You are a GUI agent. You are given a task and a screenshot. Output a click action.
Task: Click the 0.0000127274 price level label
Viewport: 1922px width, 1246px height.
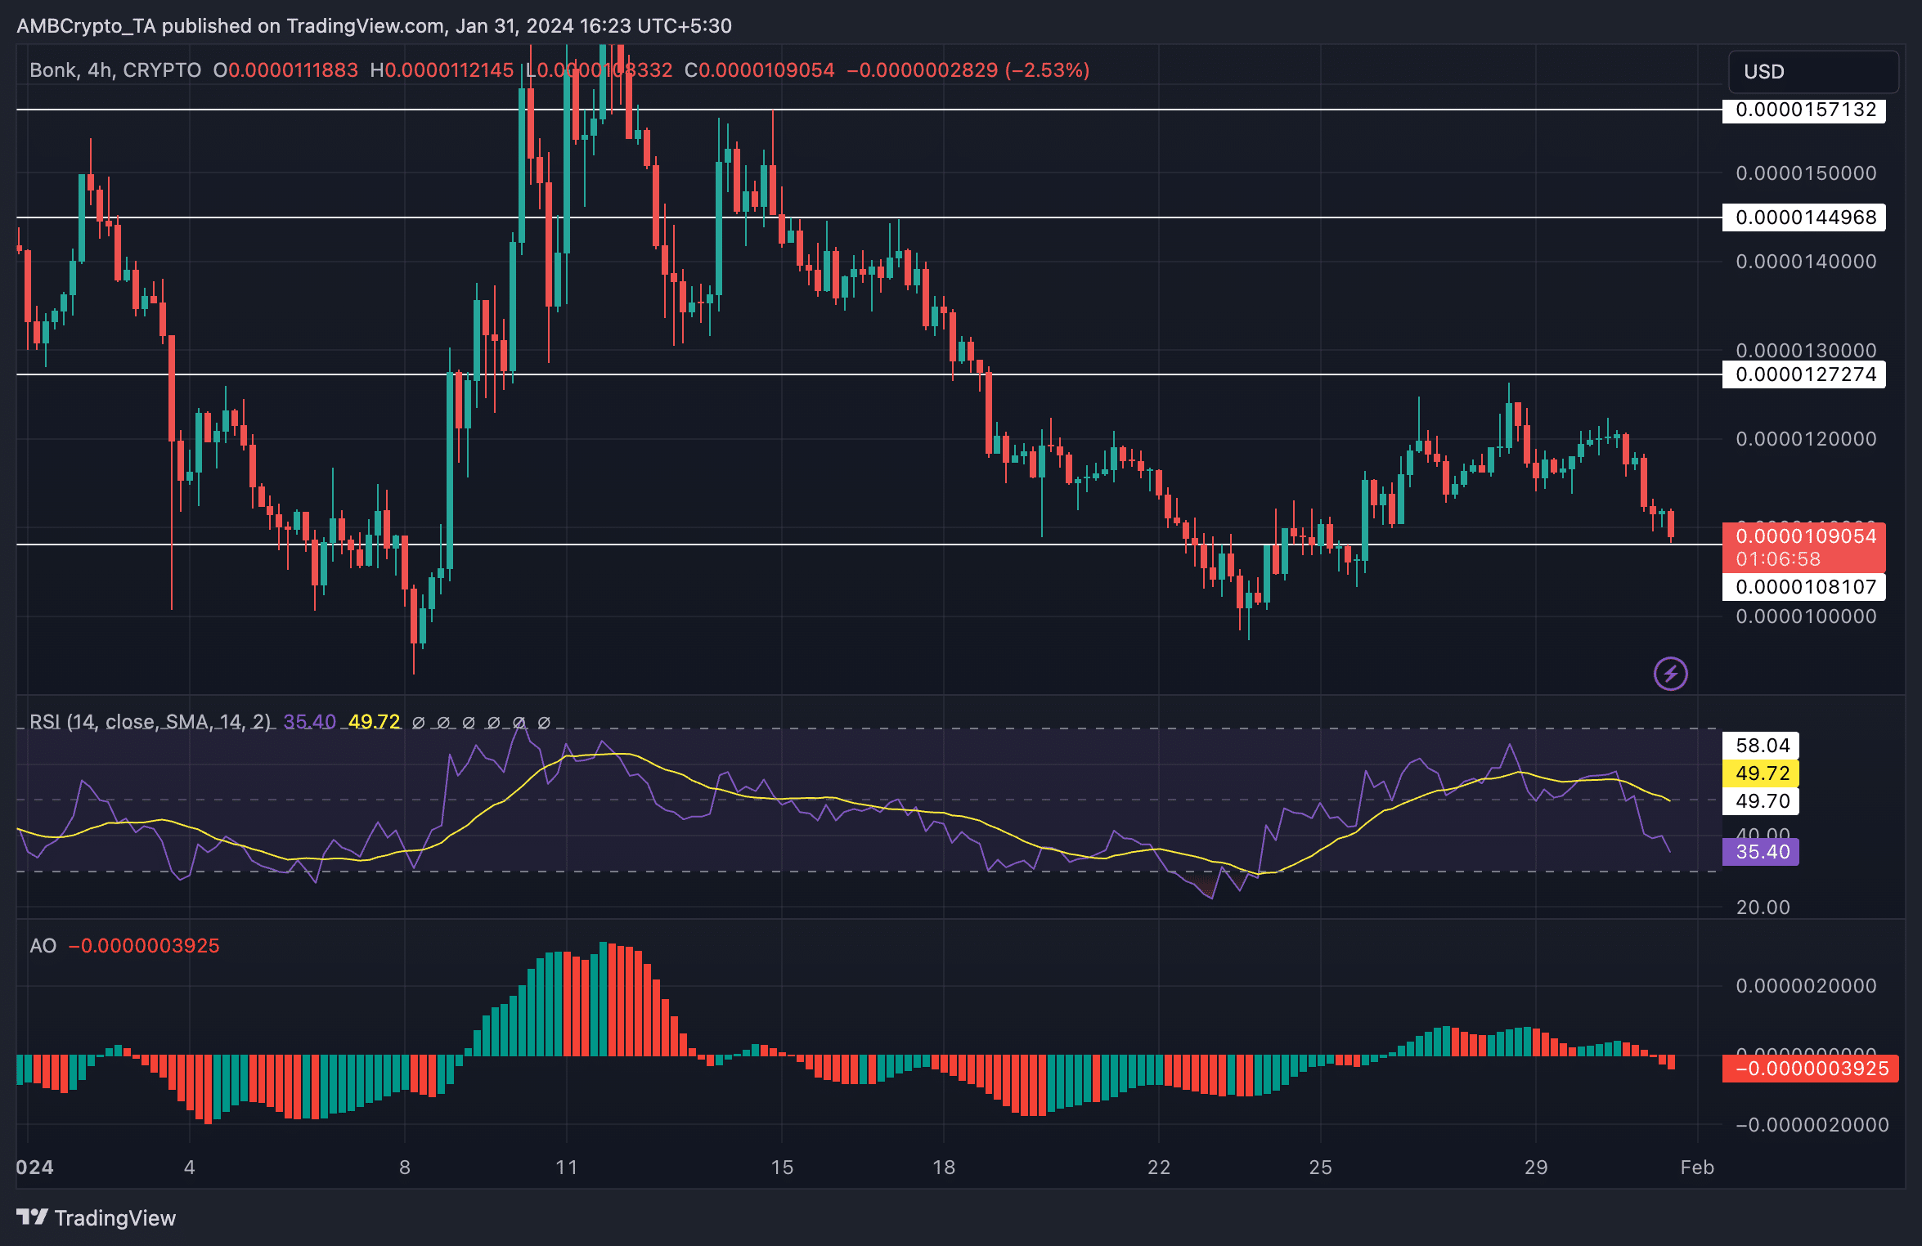[x=1803, y=374]
